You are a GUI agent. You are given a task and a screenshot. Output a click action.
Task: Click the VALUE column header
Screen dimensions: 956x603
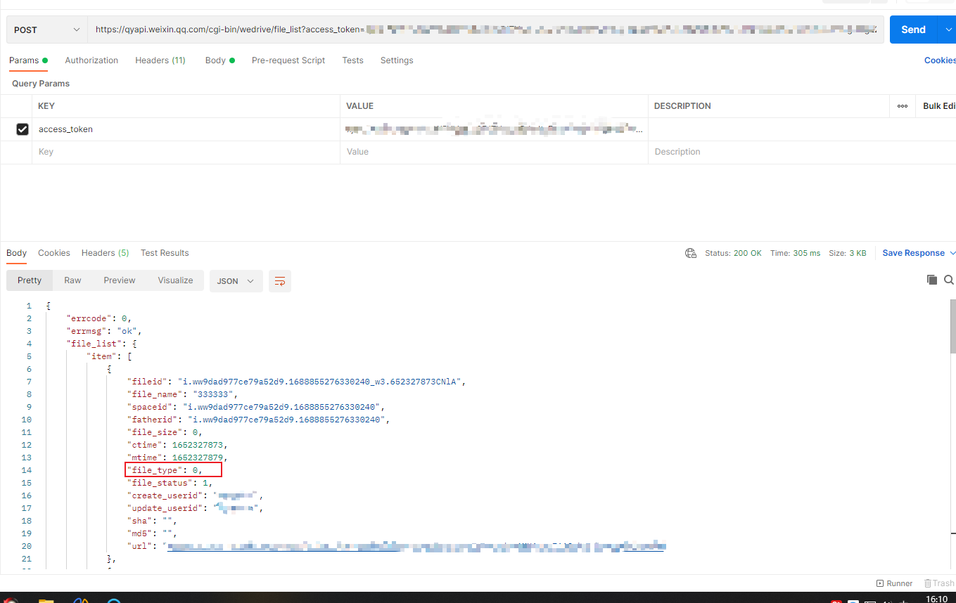pyautogui.click(x=359, y=106)
